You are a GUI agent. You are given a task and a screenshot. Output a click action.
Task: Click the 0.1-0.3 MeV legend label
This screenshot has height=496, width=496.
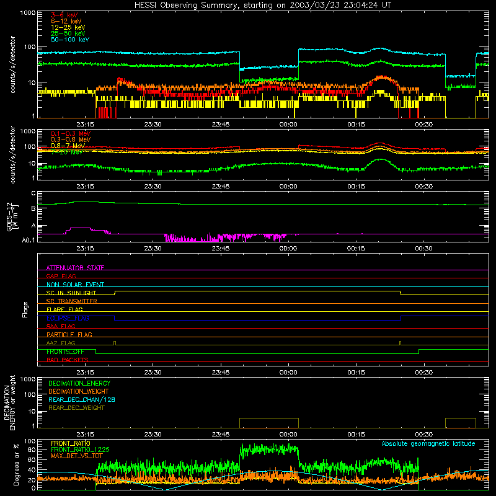coord(71,133)
